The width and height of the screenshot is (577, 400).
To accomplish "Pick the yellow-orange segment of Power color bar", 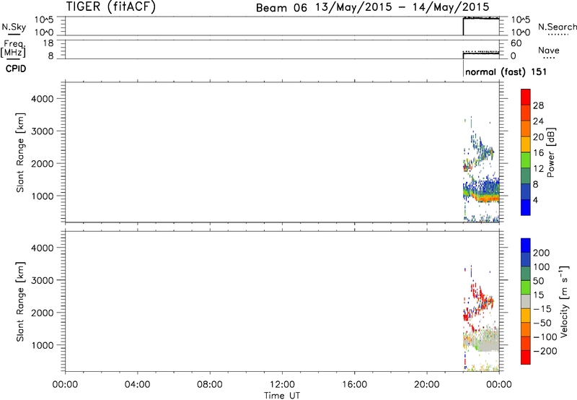I will coord(526,144).
